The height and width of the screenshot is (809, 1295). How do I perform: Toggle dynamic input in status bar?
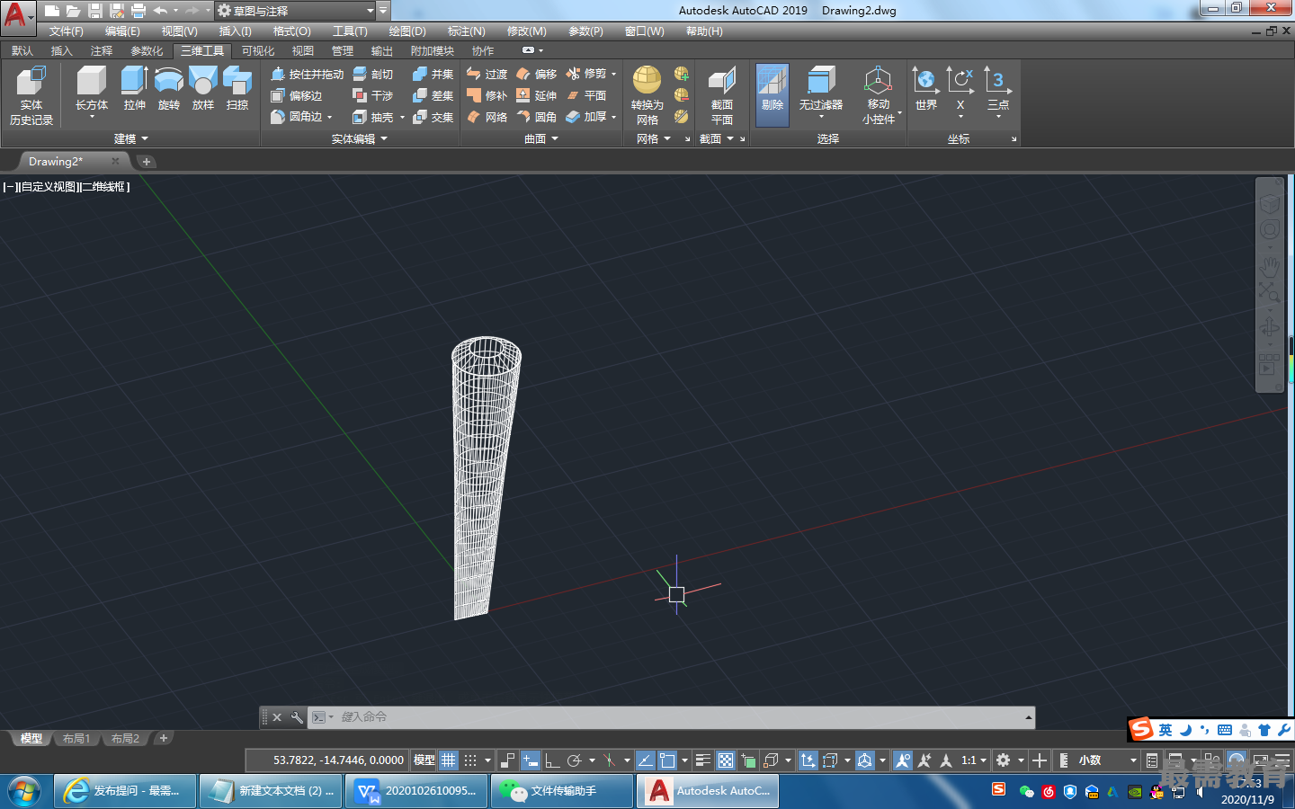531,760
